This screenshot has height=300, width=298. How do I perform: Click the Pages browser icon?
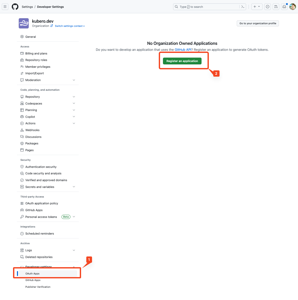[x=22, y=150]
